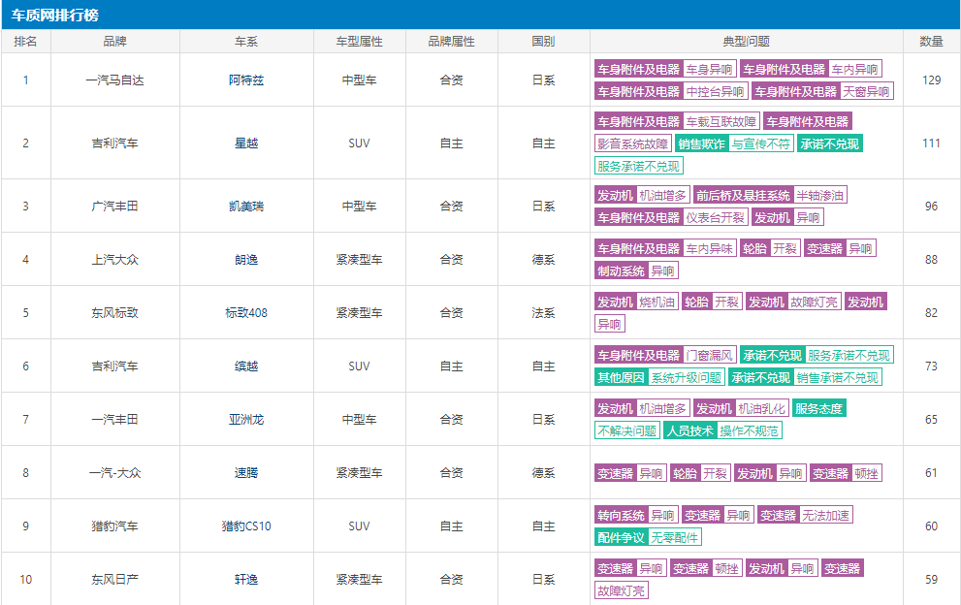
Task: Click the 系统升级问题 green tag
Action: [686, 377]
